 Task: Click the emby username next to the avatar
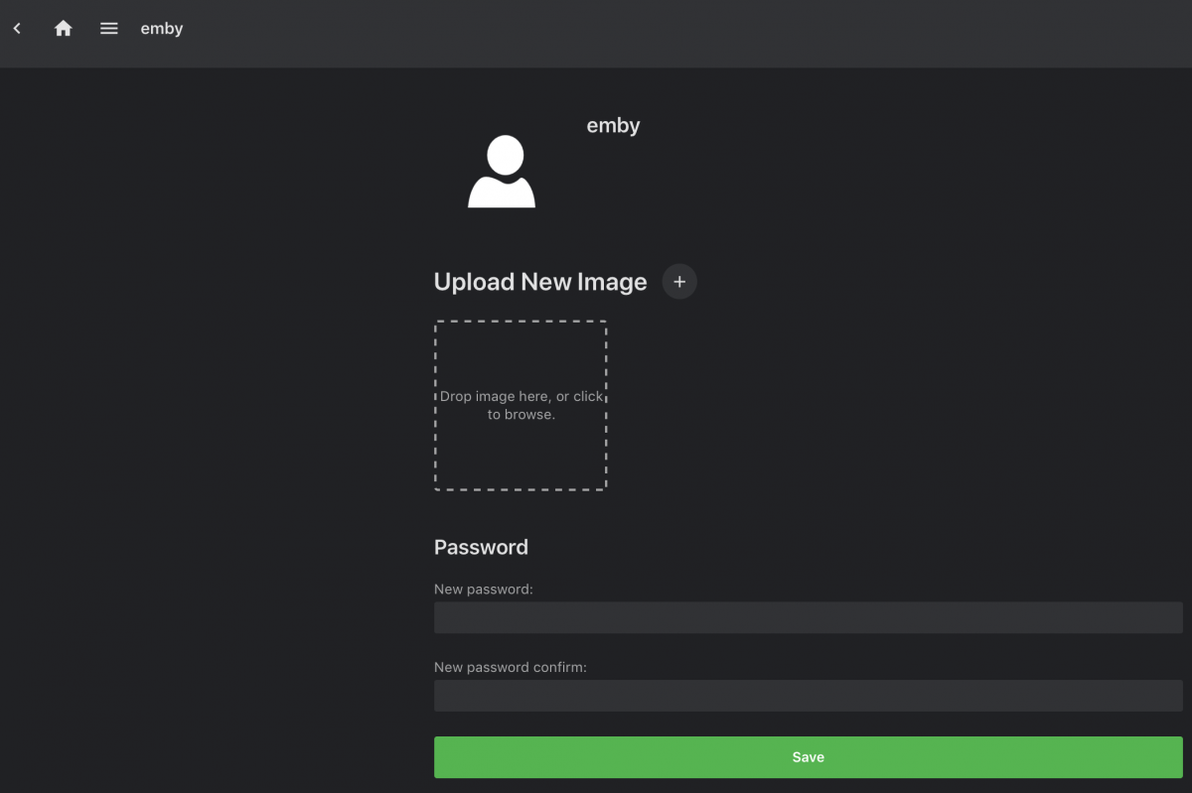click(613, 126)
